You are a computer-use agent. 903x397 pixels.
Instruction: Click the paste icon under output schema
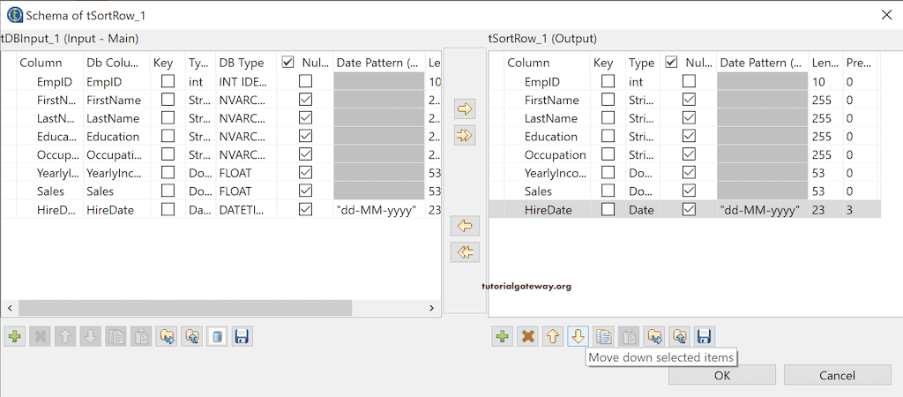[629, 336]
